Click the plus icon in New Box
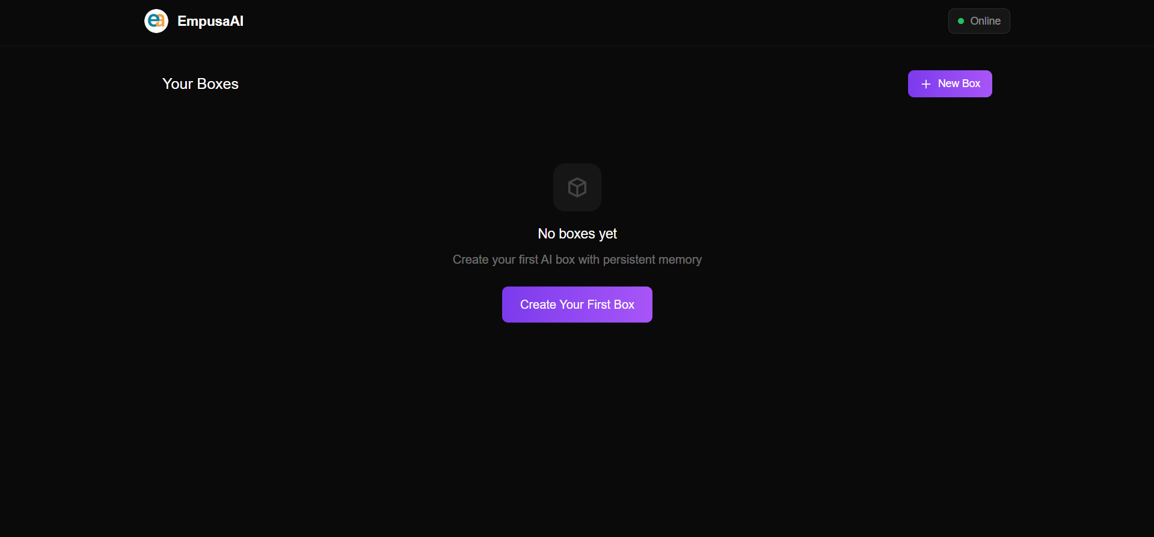1154x537 pixels. coord(926,84)
